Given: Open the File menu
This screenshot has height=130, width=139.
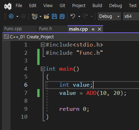Looking at the screenshot, I should (x=19, y=6).
